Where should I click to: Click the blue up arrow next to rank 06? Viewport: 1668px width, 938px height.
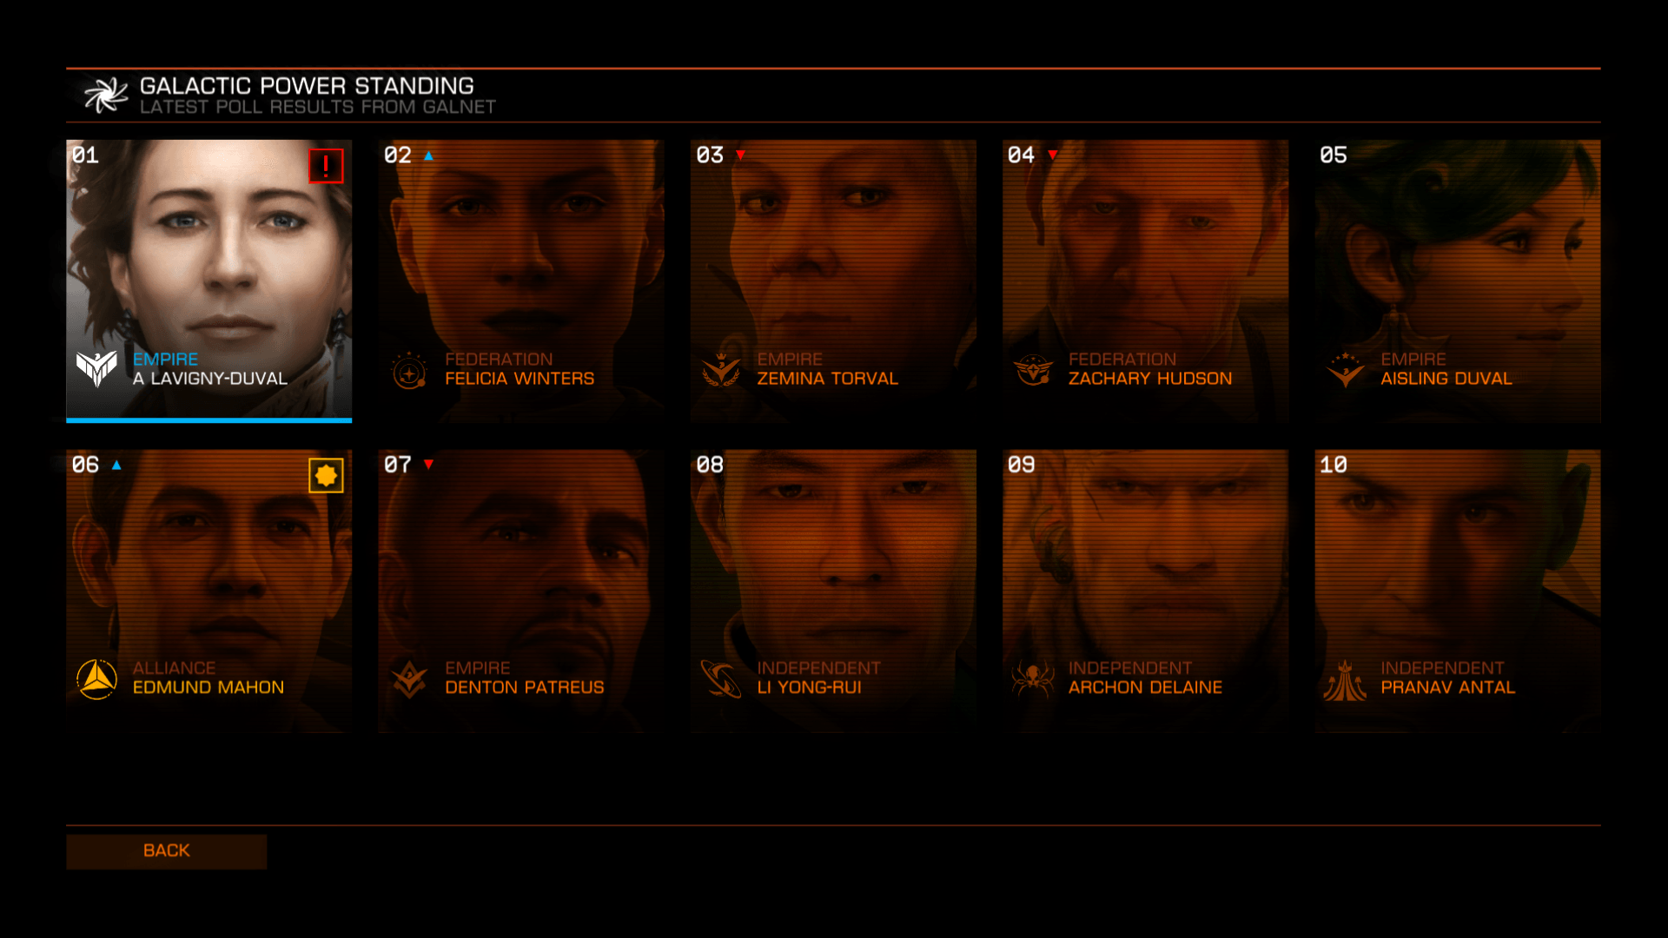coord(116,465)
